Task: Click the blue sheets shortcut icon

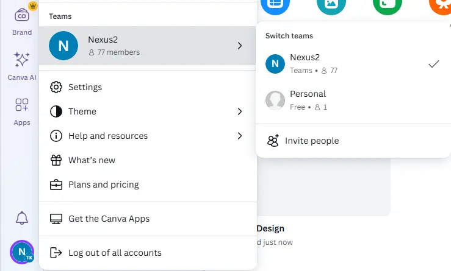Action: tap(275, 4)
